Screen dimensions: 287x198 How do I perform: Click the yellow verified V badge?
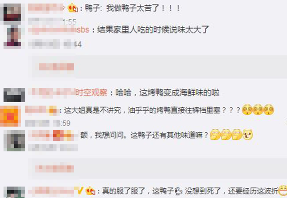(80, 191)
